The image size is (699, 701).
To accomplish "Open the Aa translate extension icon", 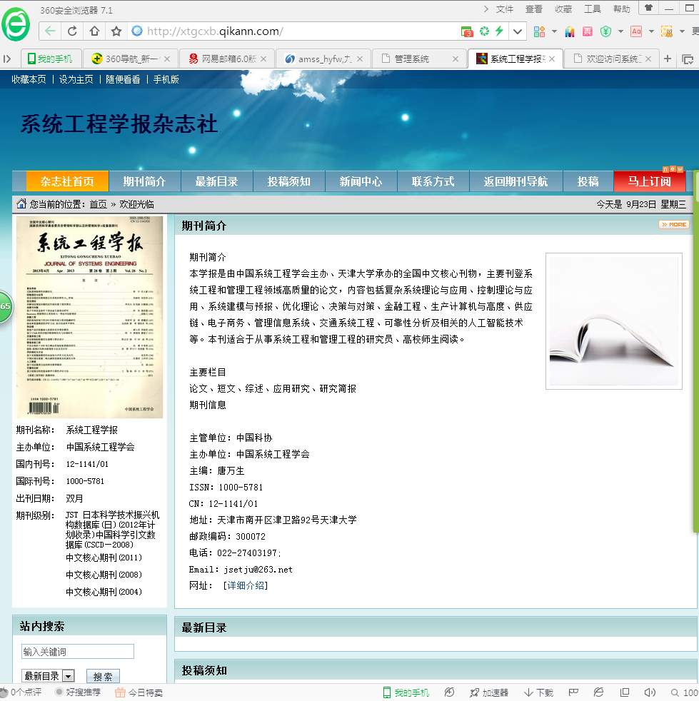I will 636,31.
